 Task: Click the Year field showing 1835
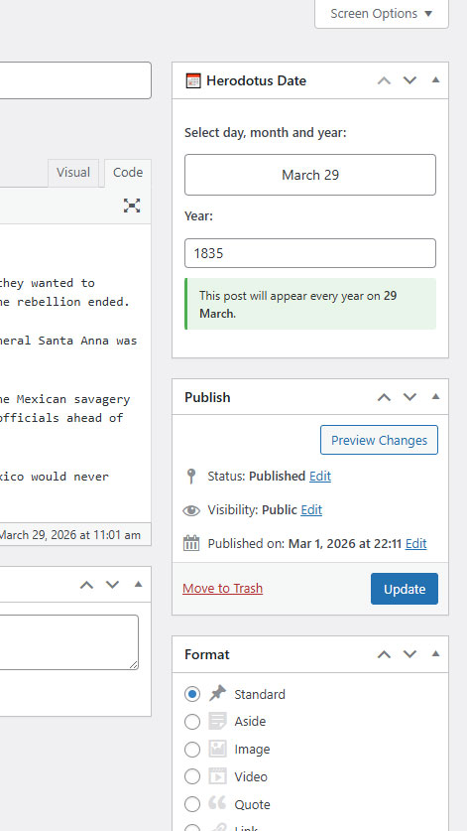[x=310, y=253]
